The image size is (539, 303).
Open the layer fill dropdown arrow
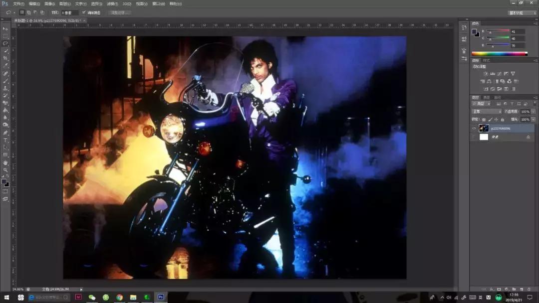point(534,120)
